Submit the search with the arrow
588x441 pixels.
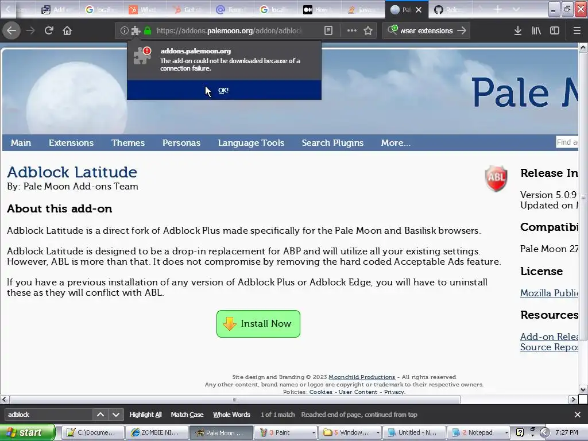462,31
